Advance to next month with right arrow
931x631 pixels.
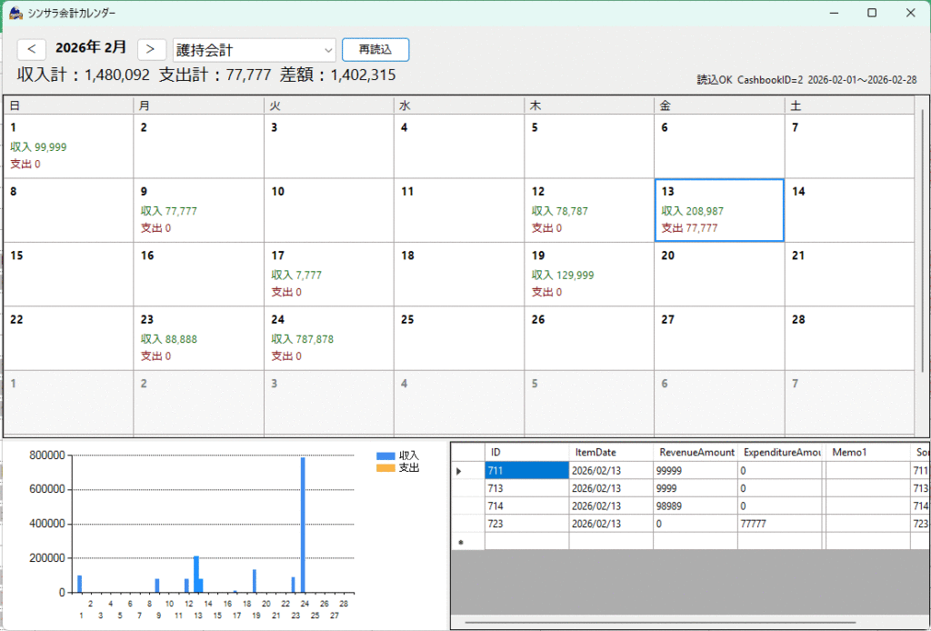coord(151,49)
